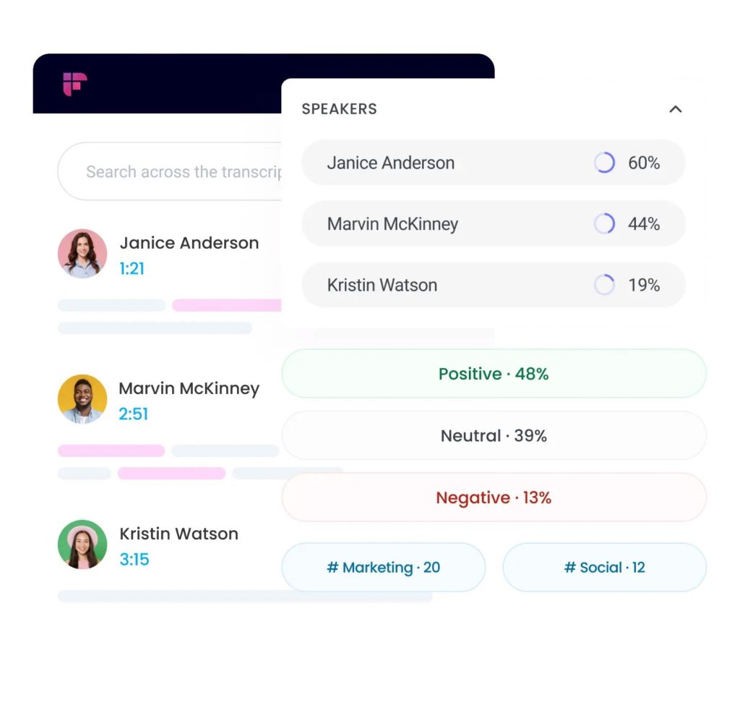The width and height of the screenshot is (740, 705).
Task: Collapse the Speakers panel chevron
Action: (675, 109)
